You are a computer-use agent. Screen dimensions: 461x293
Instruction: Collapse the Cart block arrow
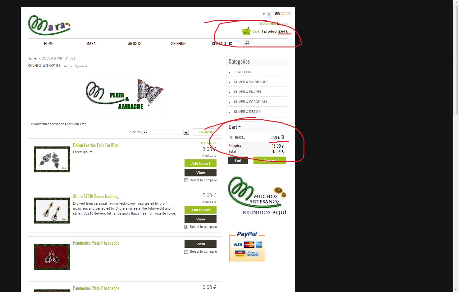pyautogui.click(x=240, y=127)
